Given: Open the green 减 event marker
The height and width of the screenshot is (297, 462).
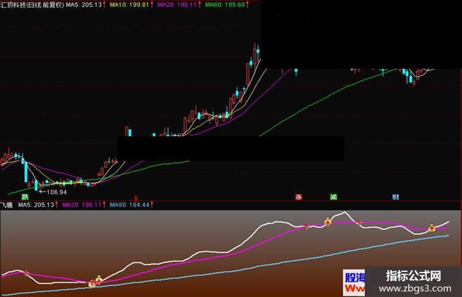Looking at the screenshot, I should pos(333,197).
